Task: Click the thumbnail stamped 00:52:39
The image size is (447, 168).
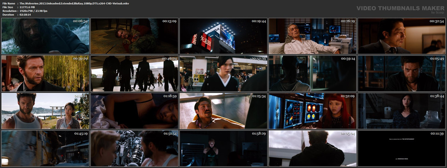Action: pyautogui.click(x=223, y=74)
